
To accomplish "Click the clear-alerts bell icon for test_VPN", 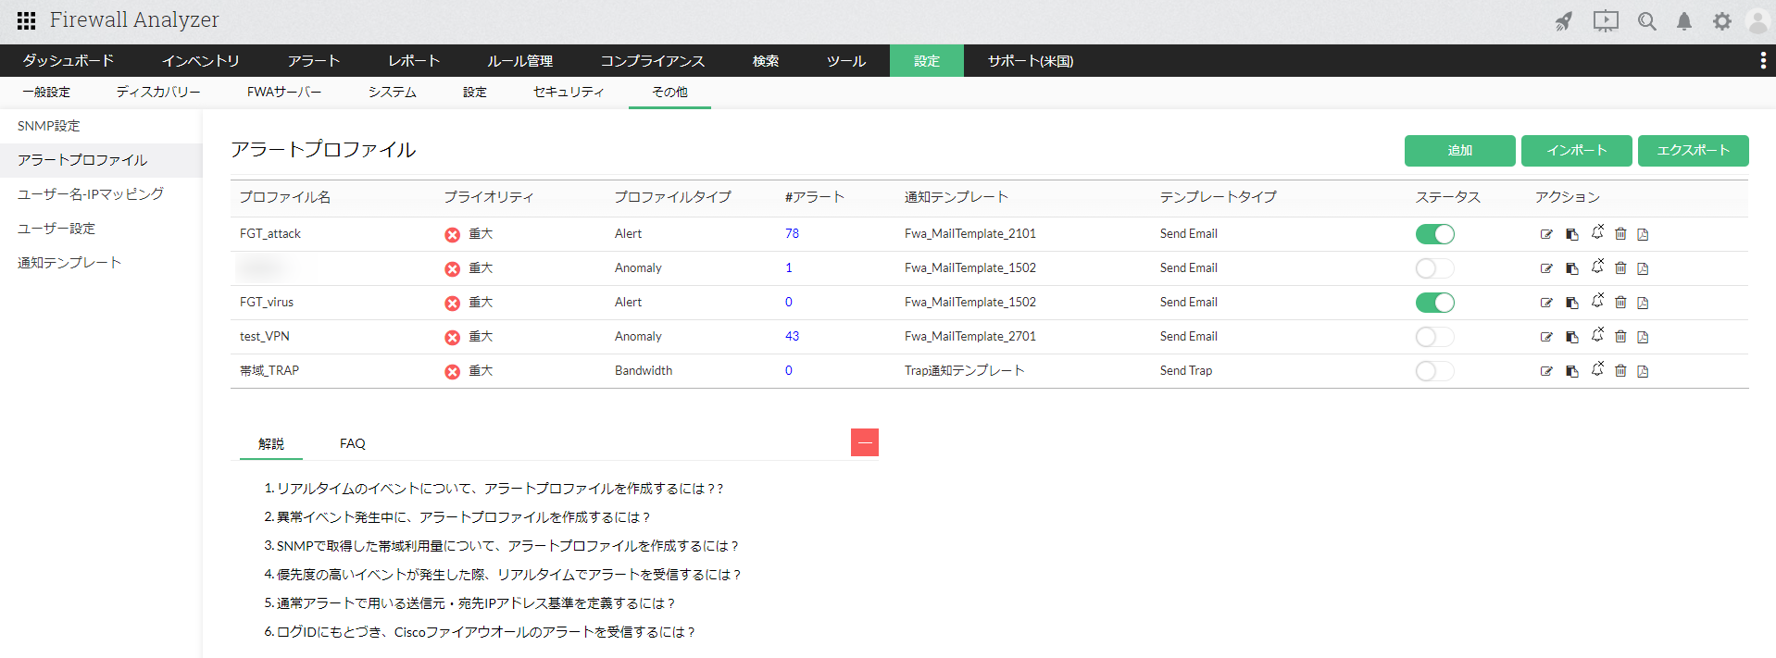I will (1597, 335).
